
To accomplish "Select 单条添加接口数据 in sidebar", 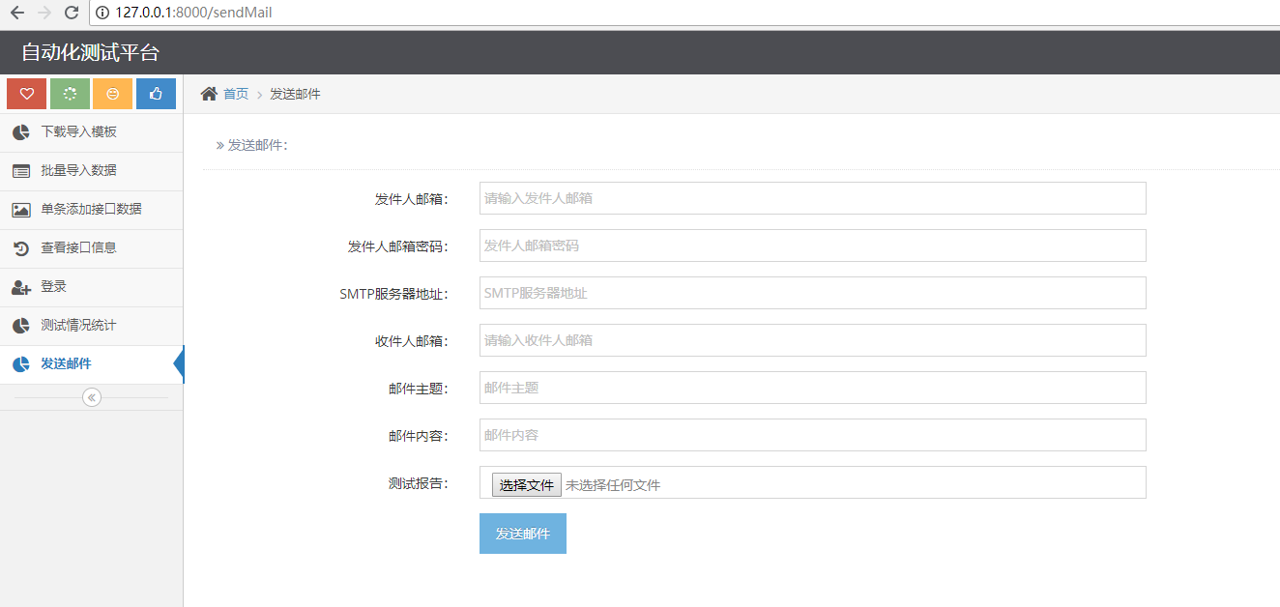I will click(91, 210).
